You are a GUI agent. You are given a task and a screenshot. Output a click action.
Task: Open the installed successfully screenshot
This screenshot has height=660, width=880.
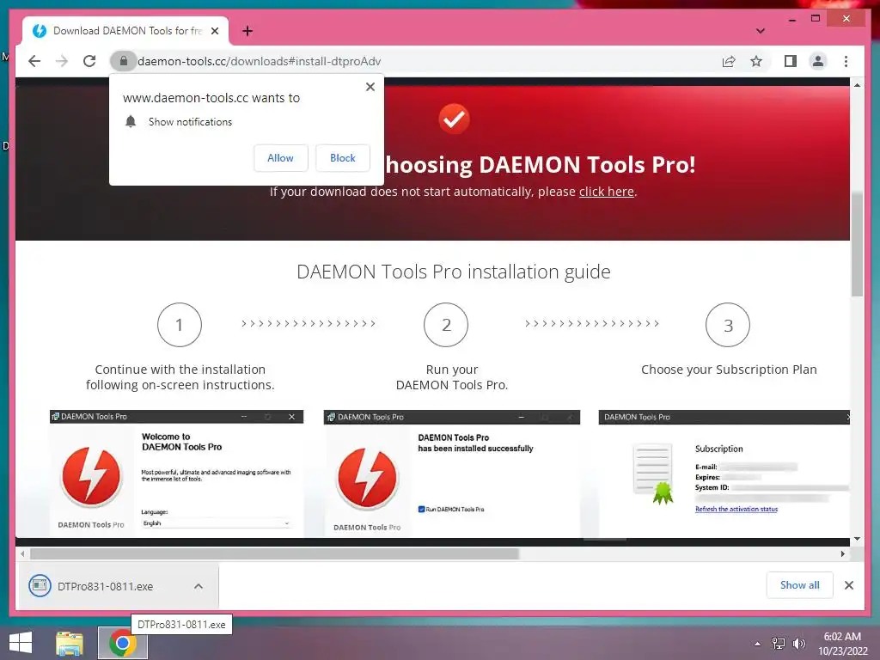click(x=452, y=474)
